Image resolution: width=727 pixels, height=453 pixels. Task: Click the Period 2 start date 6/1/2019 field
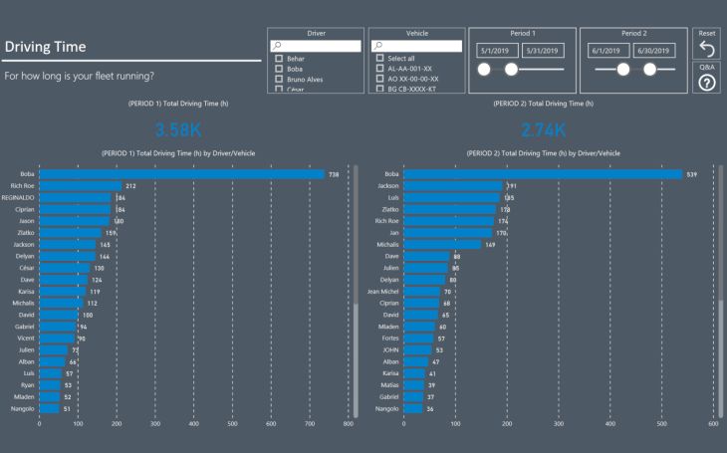coord(606,51)
